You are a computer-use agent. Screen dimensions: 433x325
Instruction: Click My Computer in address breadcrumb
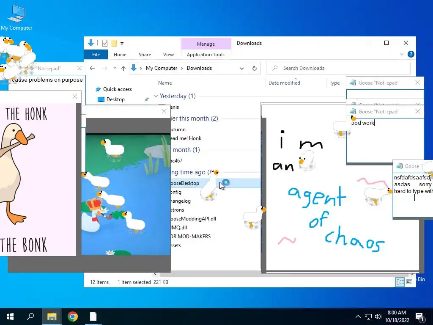162,68
